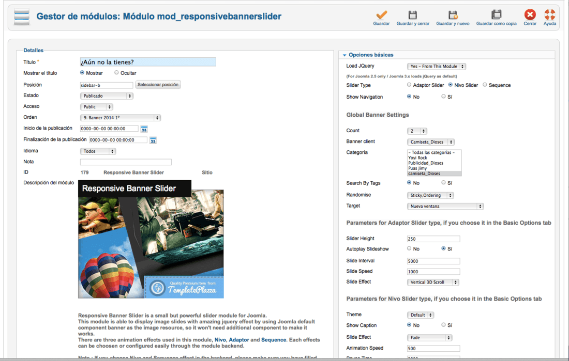Set Show Caption to Sí
The image size is (569, 361).
pyautogui.click(x=443, y=325)
